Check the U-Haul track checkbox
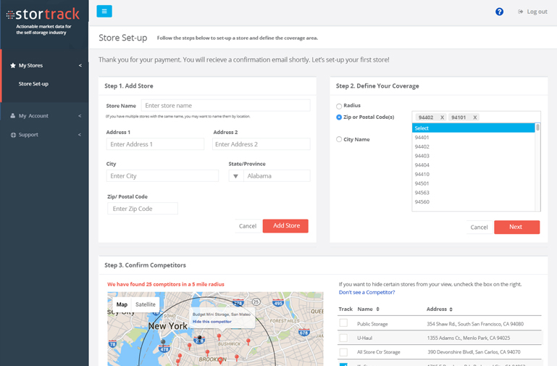This screenshot has height=366, width=557. (x=343, y=338)
